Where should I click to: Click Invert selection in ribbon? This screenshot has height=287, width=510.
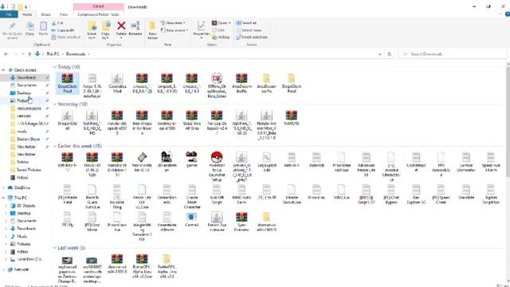pos(252,37)
